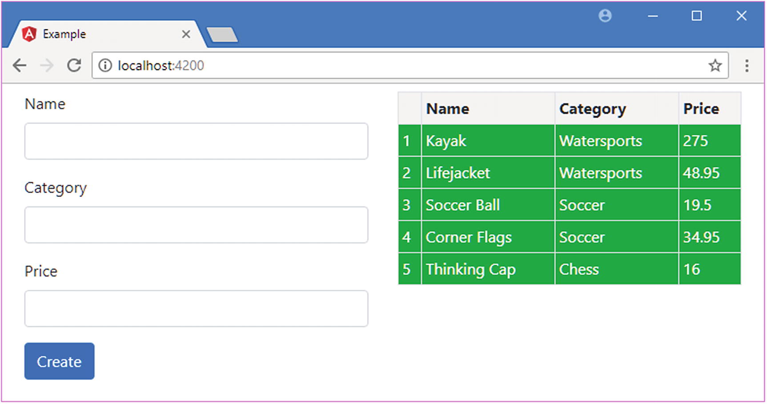Bookmark this page with the star icon
This screenshot has height=404, width=767.
coord(715,66)
